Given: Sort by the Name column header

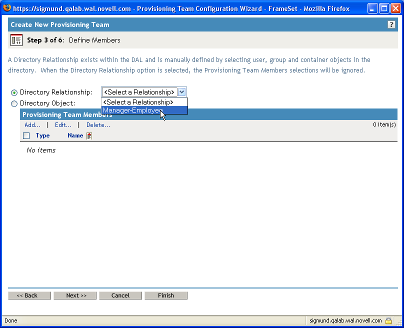Looking at the screenshot, I should (75, 135).
